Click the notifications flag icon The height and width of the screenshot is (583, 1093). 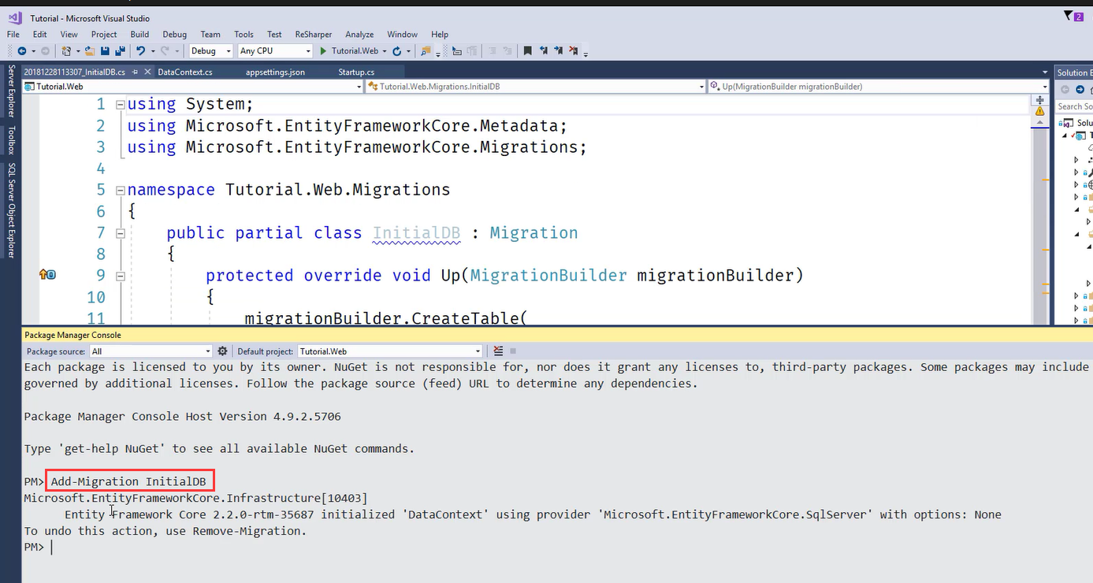1068,16
